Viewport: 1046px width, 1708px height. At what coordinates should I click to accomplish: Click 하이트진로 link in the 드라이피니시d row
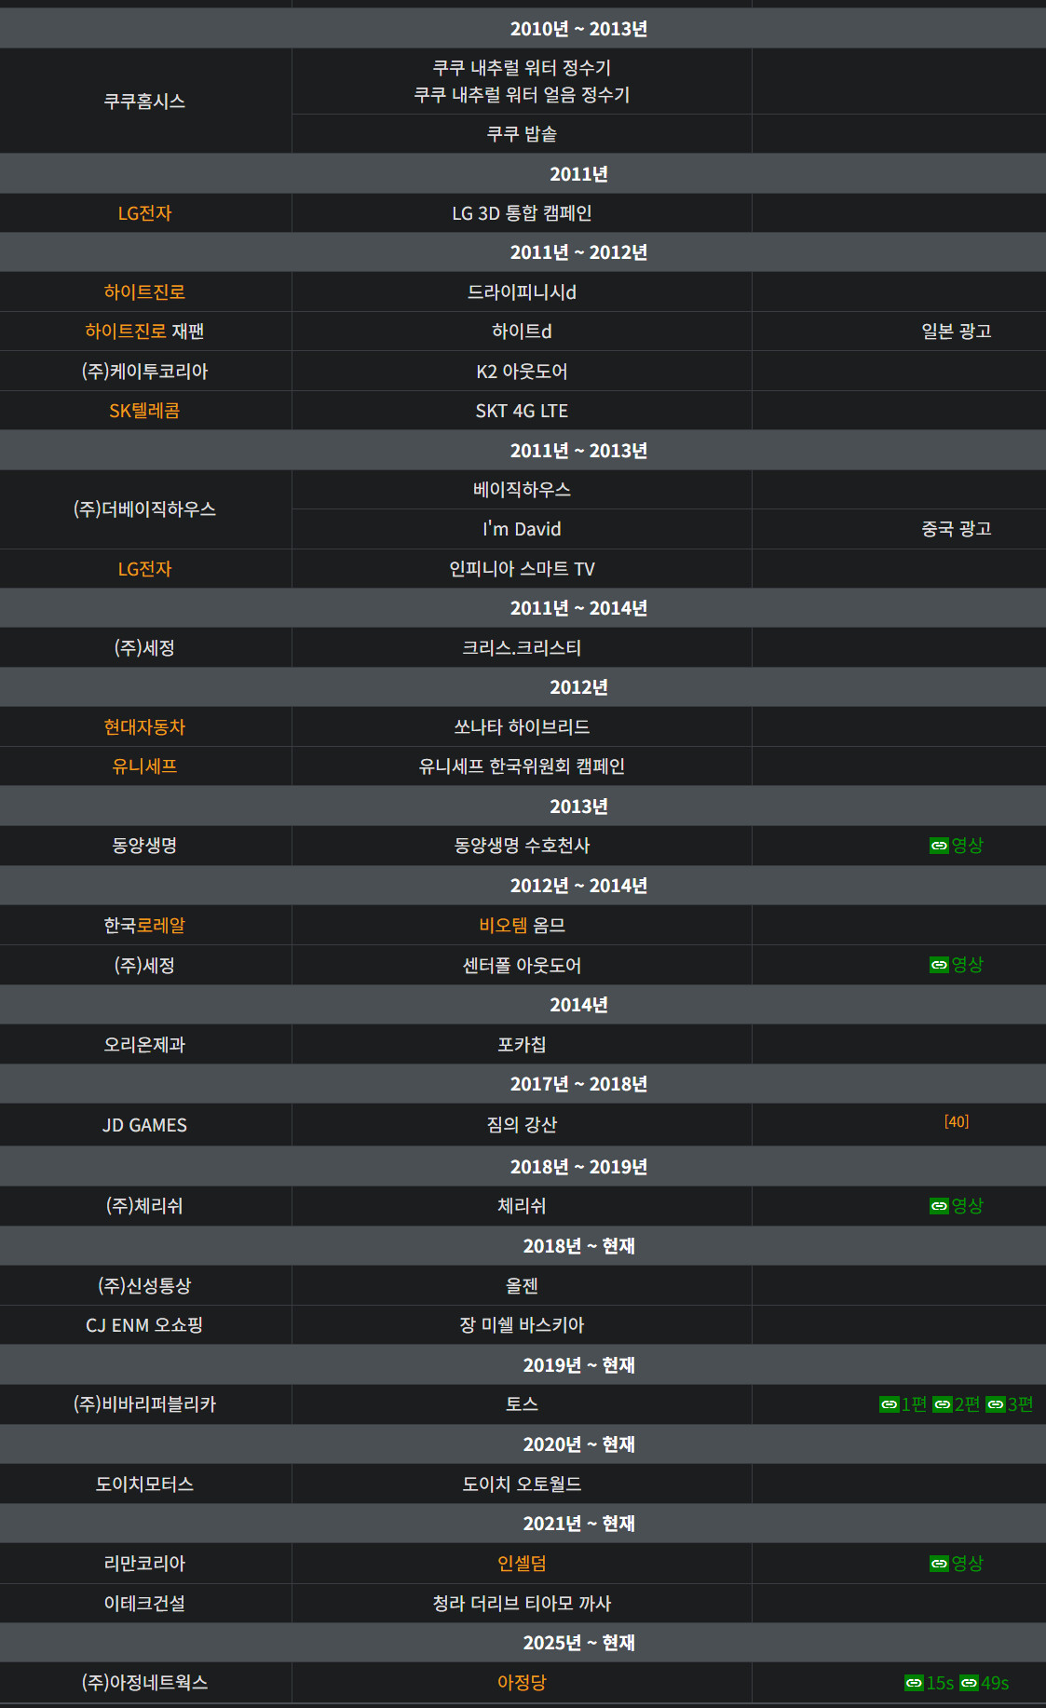pos(144,292)
